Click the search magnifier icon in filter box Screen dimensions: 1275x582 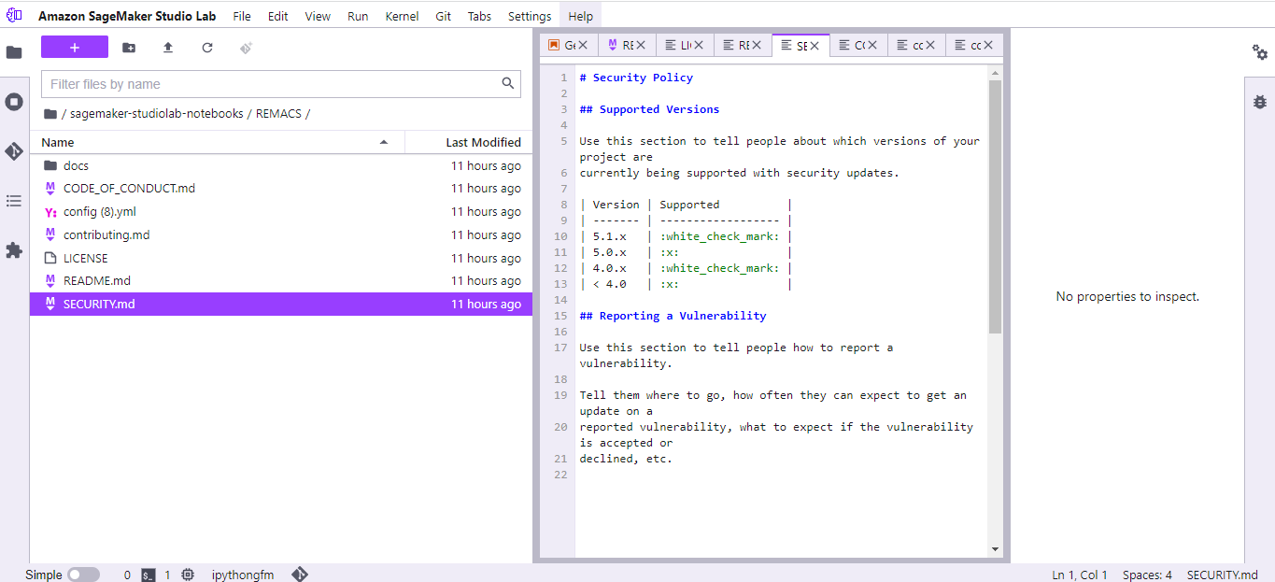[508, 83]
